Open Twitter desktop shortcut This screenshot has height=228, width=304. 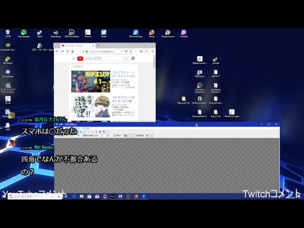pos(104,34)
